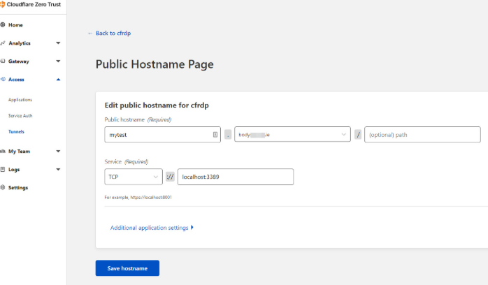Click the icon inside the subdomain field

[x=215, y=135]
